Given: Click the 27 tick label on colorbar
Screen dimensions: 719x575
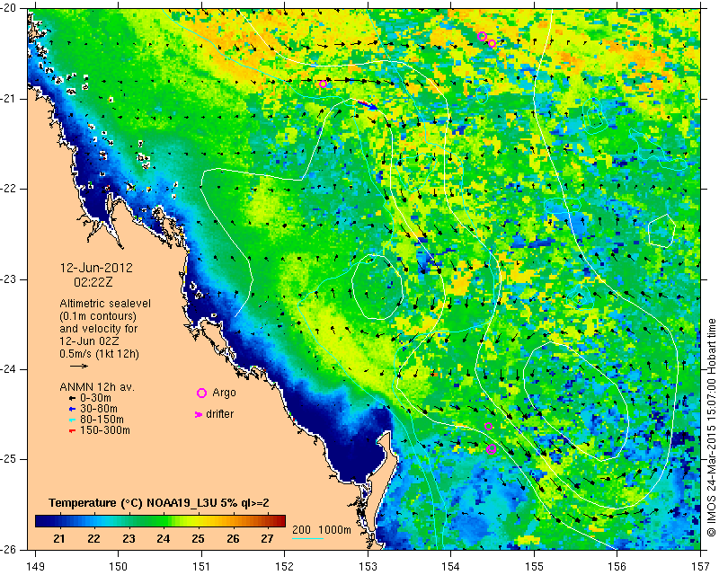Looking at the screenshot, I should (267, 538).
